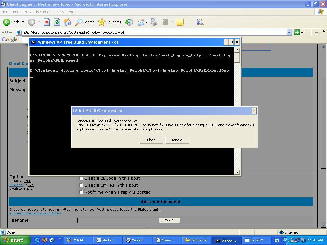The height and width of the screenshot is (245, 327).
Task: Open Help menu
Action: tap(72, 12)
